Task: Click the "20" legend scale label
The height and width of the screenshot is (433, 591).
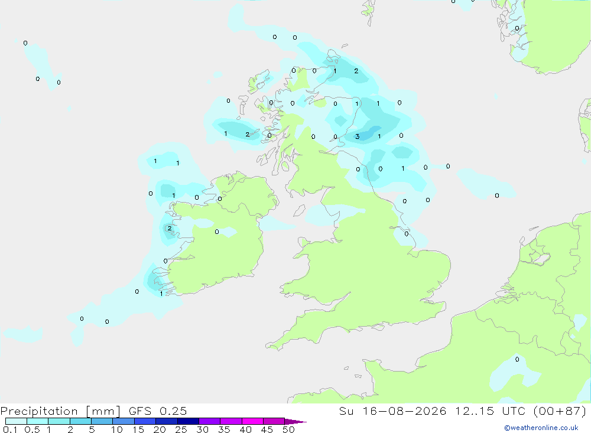Action: (160, 429)
